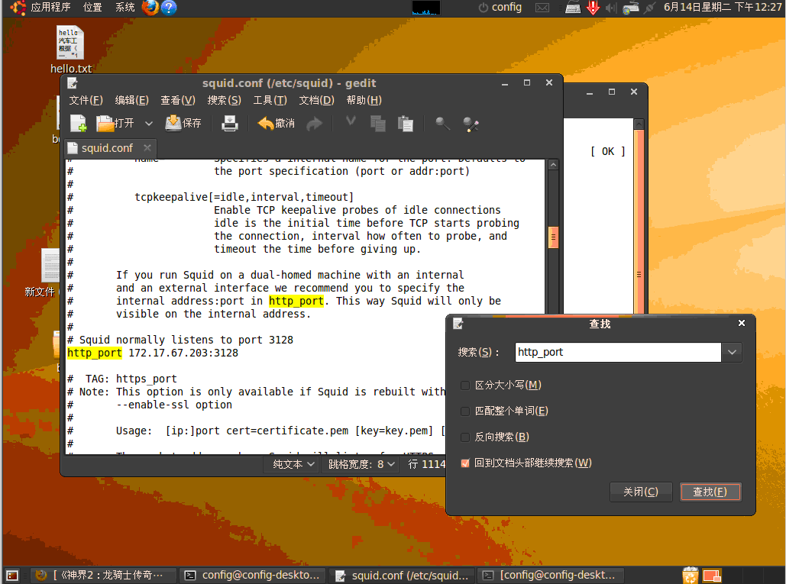This screenshot has width=786, height=584.
Task: Open the 查看(V) menu
Action: point(178,100)
